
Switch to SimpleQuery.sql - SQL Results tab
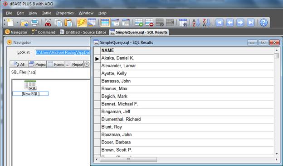click(139, 32)
